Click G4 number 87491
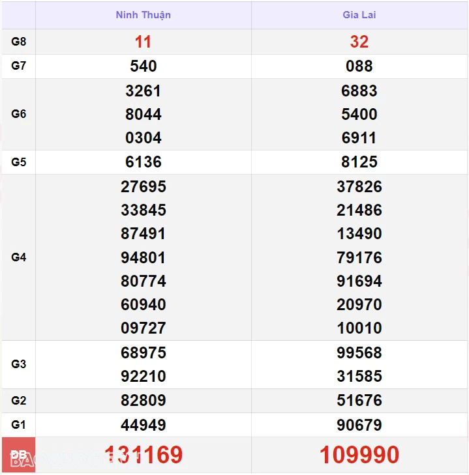Screen dimensions: 469x475 click(x=144, y=233)
